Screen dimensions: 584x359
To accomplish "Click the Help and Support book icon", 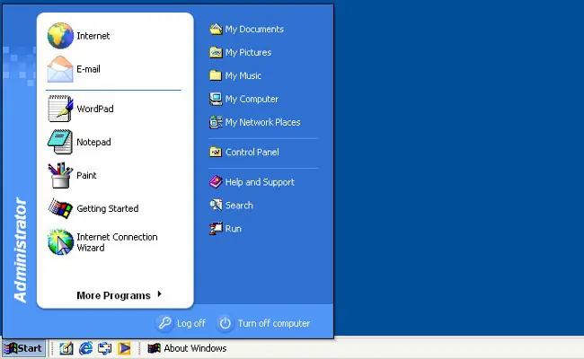I will click(216, 182).
